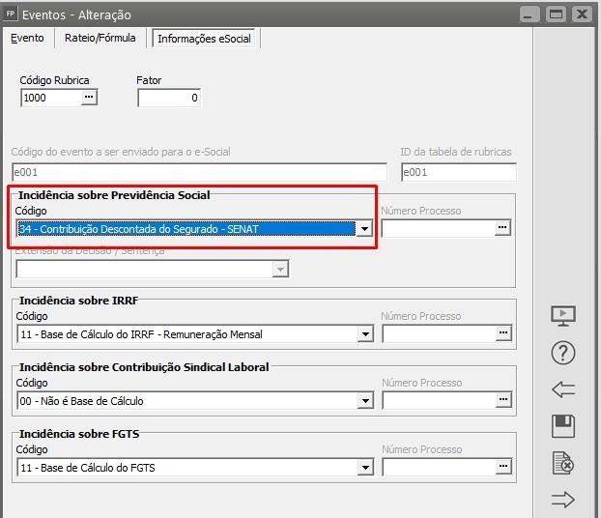Go to next record with right arrow
Viewport: 601px width, 518px height.
[x=563, y=500]
